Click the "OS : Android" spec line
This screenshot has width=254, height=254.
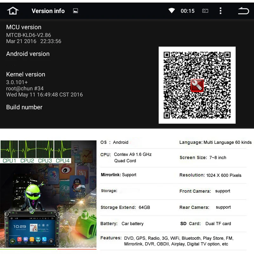(x=114, y=142)
